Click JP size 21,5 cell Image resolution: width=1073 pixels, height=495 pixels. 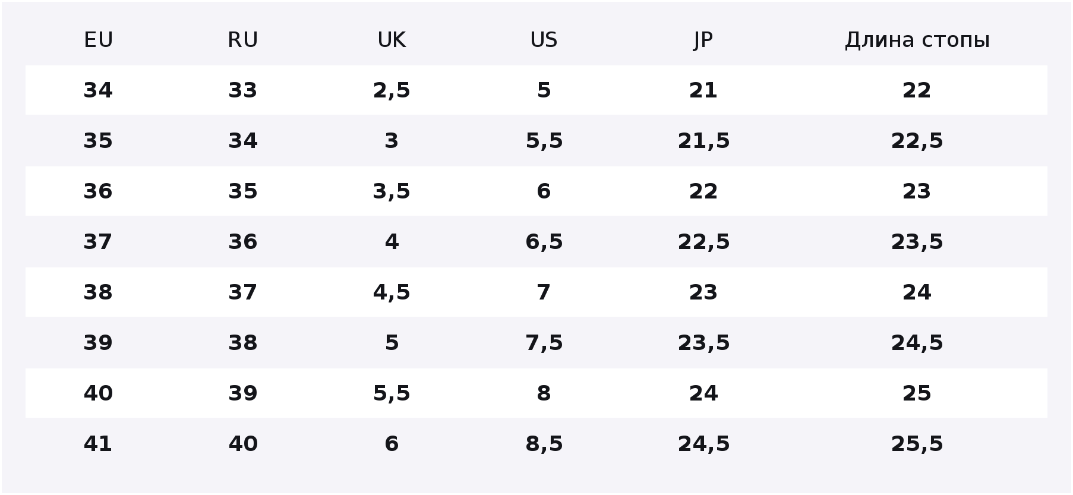pos(703,141)
